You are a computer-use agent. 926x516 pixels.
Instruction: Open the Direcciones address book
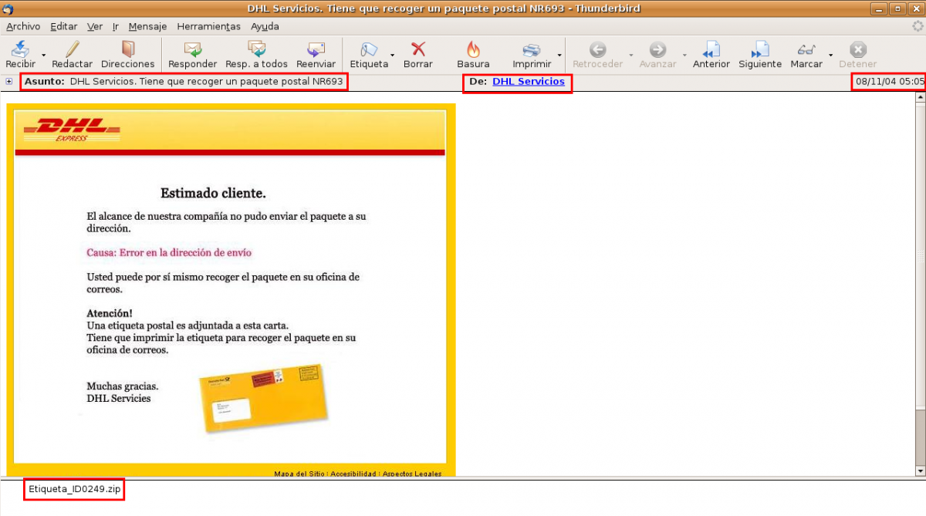[x=127, y=55]
